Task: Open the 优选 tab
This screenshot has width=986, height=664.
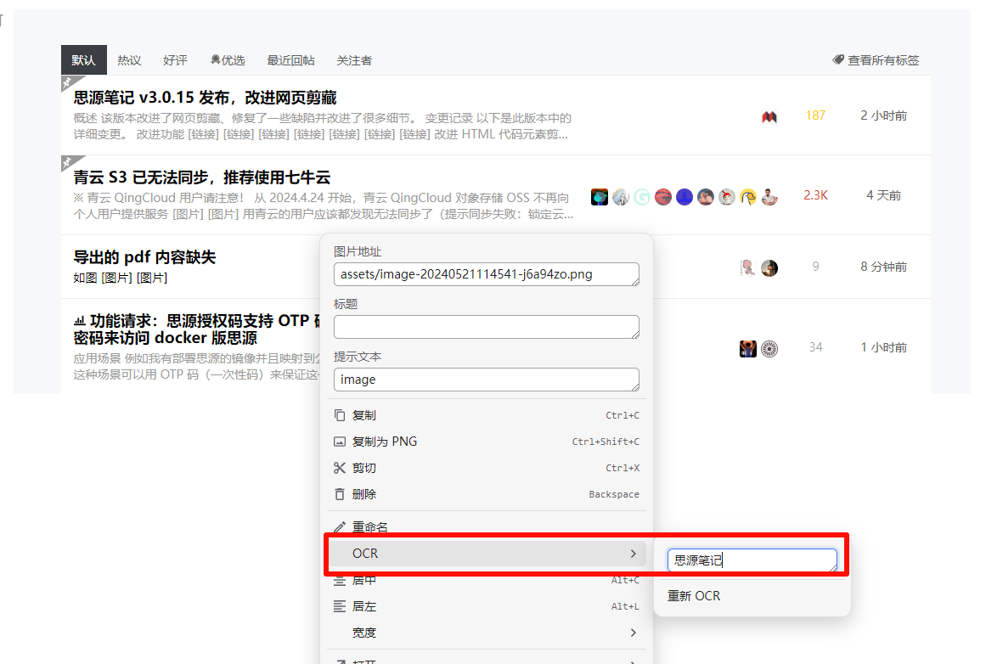Action: 228,60
